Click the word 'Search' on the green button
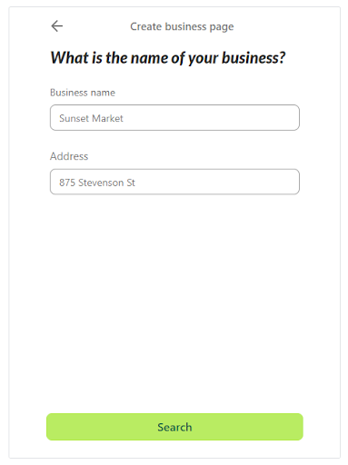 tap(174, 427)
